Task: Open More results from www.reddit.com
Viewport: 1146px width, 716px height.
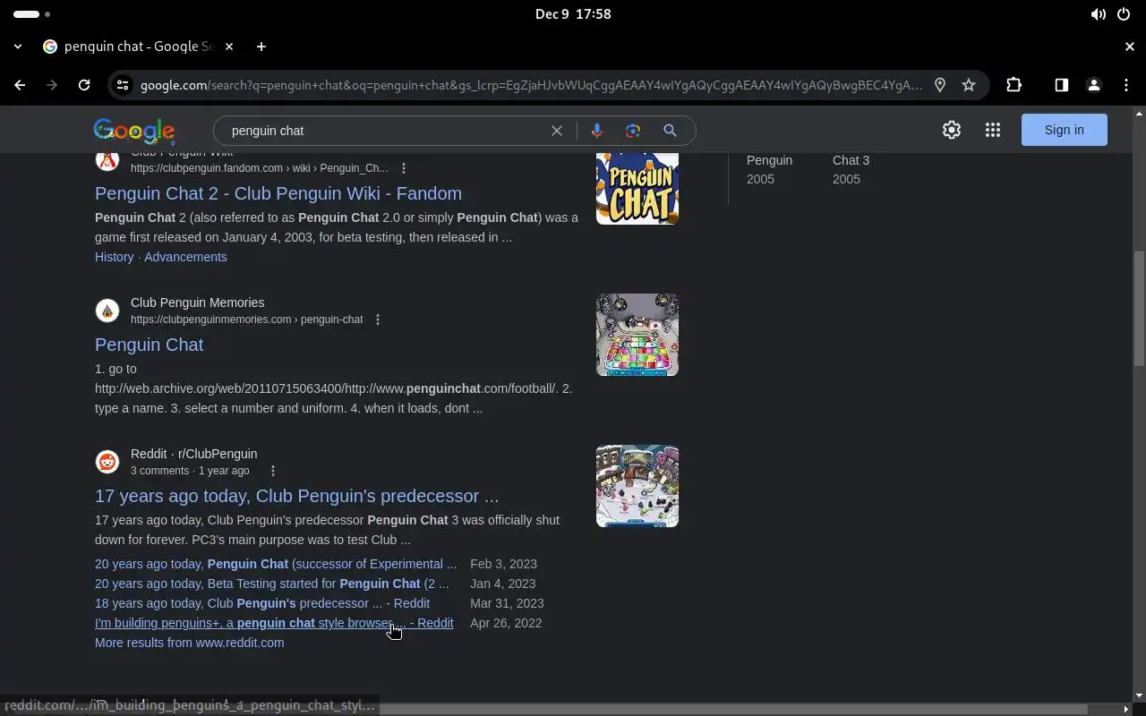Action: pos(190,643)
